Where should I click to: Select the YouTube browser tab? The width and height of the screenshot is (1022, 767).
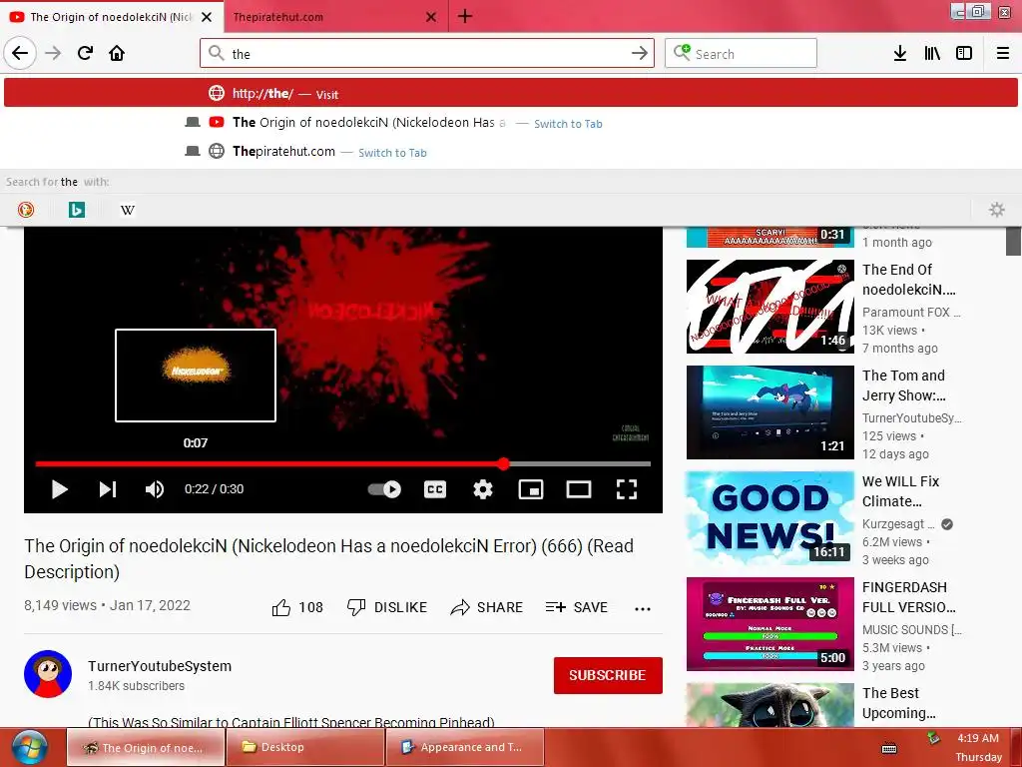[x=111, y=17]
